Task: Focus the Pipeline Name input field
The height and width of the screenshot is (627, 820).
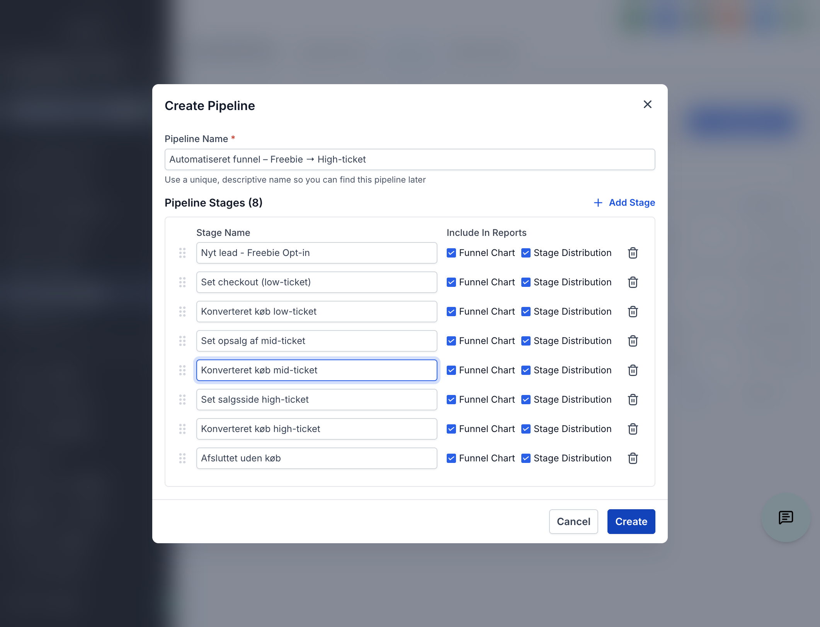Action: [410, 159]
